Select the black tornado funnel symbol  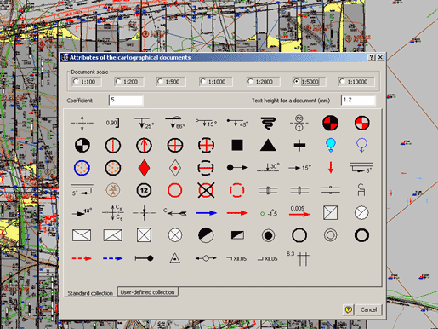point(268,123)
